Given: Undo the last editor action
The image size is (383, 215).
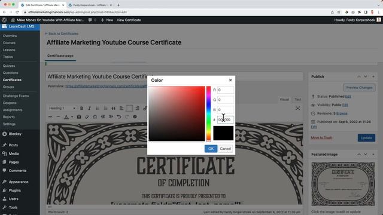Looking at the screenshot, I should pyautogui.click(x=118, y=117).
